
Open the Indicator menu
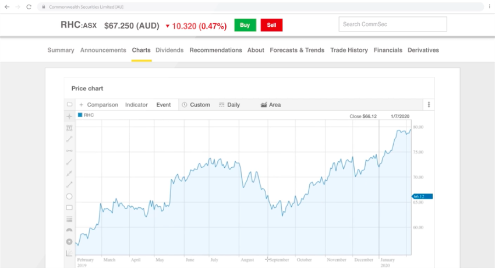click(136, 105)
